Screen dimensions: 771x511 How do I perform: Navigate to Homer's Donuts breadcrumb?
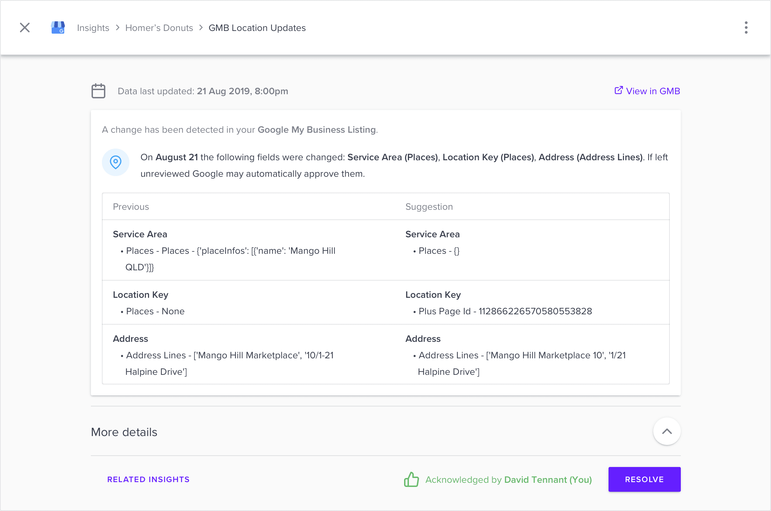tap(159, 28)
